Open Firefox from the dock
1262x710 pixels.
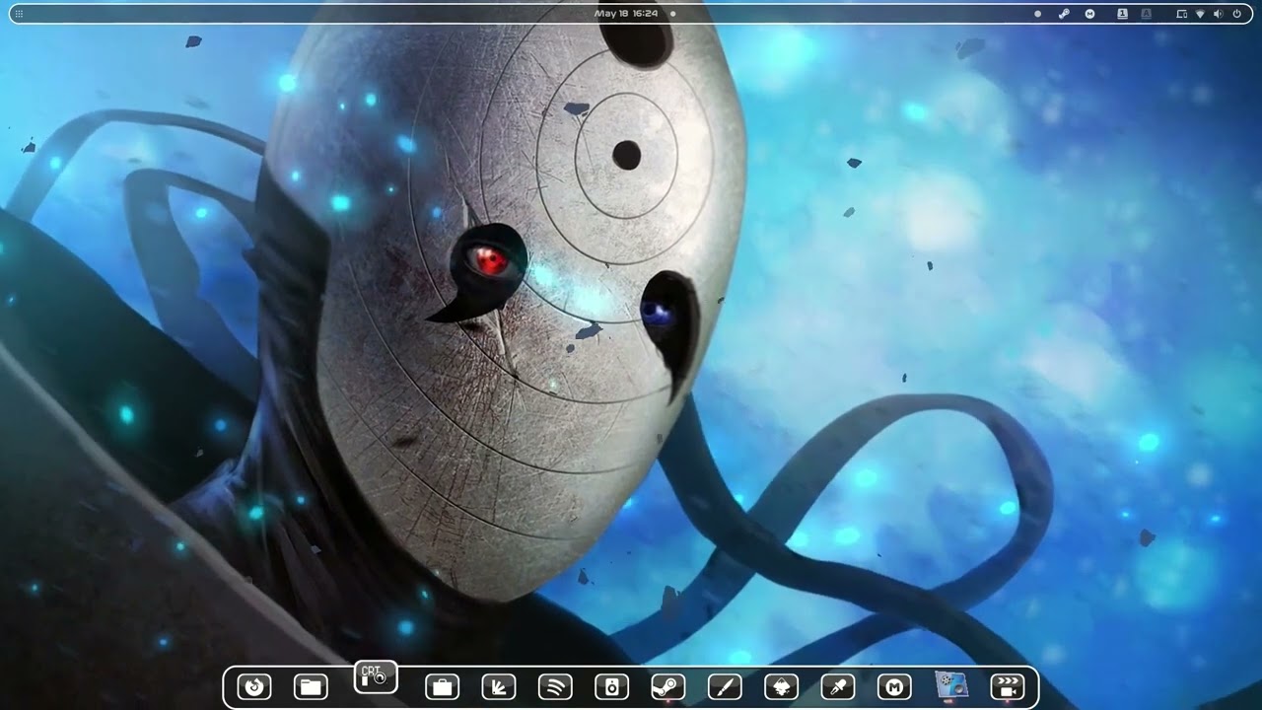tap(254, 686)
